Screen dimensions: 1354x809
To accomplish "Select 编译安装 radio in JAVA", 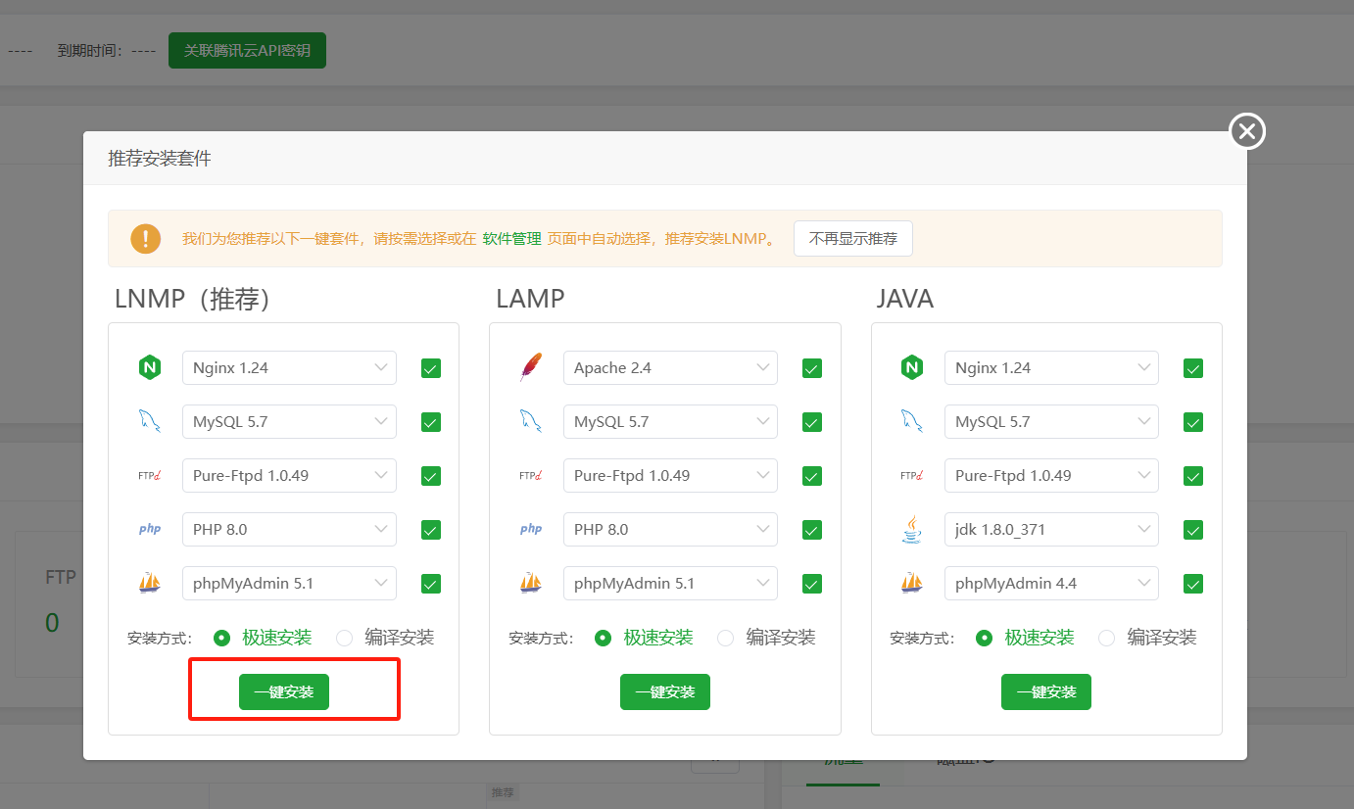I will tap(1107, 638).
